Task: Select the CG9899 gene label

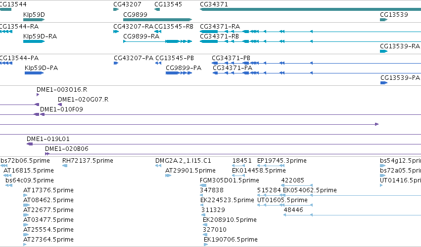Action: 136,15
